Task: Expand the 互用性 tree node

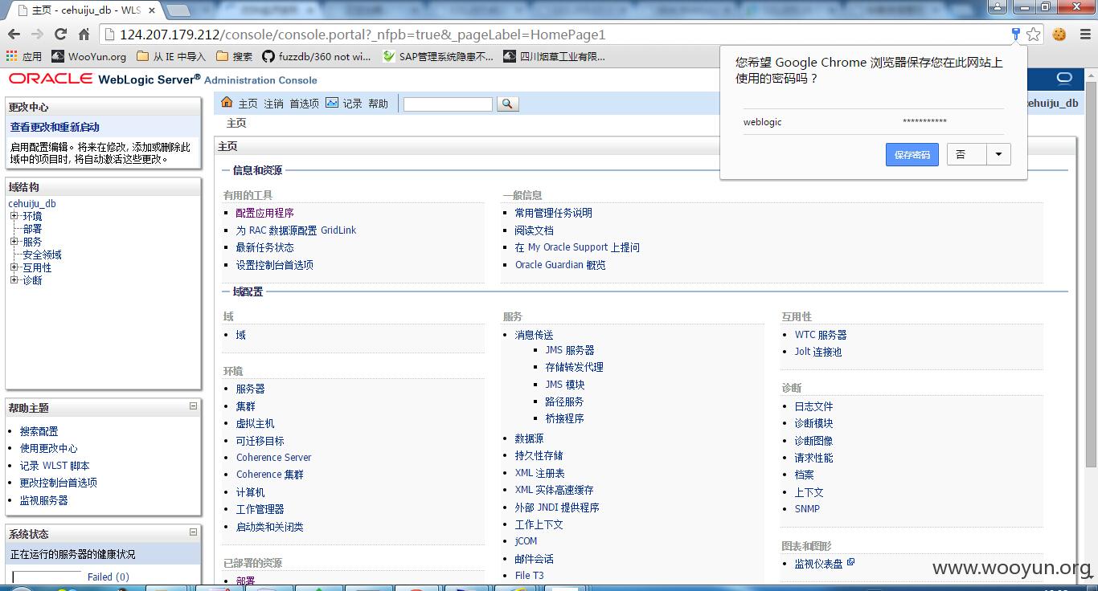Action: (14, 267)
